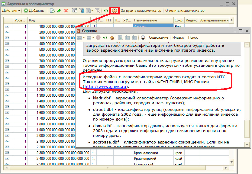The height and width of the screenshot is (174, 252).
Task: Select row icon for code 1 500 000 000
Action: pyautogui.click(x=7, y=107)
